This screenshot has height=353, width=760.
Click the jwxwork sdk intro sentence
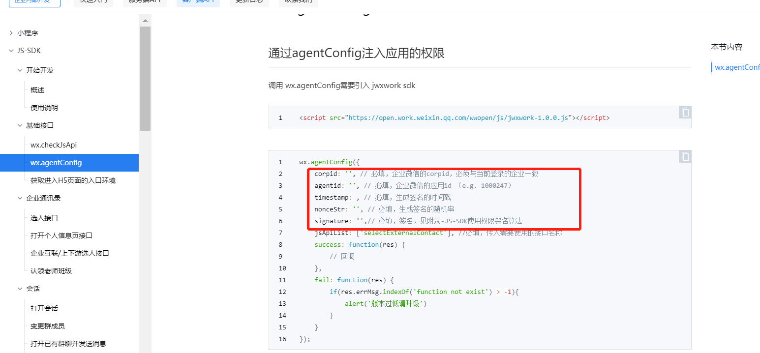342,86
